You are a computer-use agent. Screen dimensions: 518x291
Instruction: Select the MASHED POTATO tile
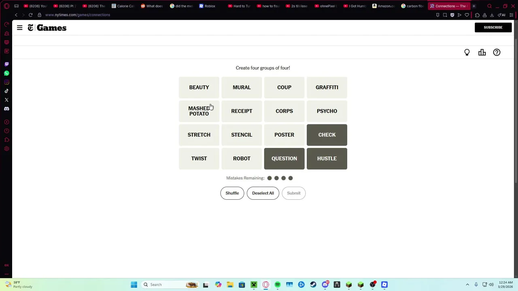click(x=199, y=111)
